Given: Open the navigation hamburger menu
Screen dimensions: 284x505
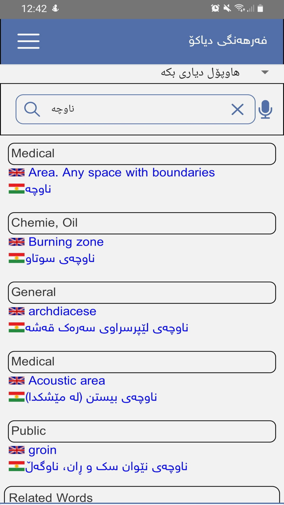Looking at the screenshot, I should [28, 41].
